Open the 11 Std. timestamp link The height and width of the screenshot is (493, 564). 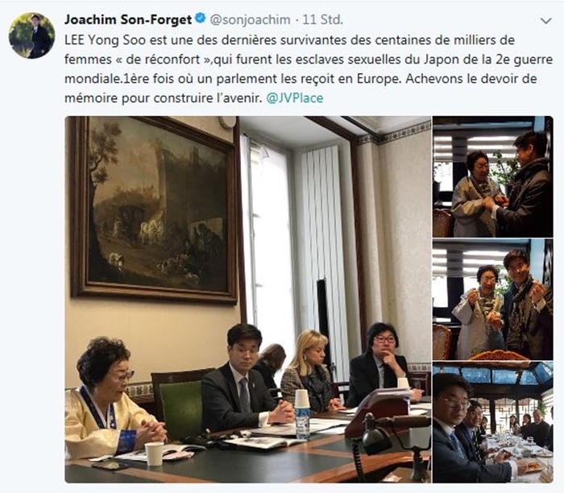(322, 19)
